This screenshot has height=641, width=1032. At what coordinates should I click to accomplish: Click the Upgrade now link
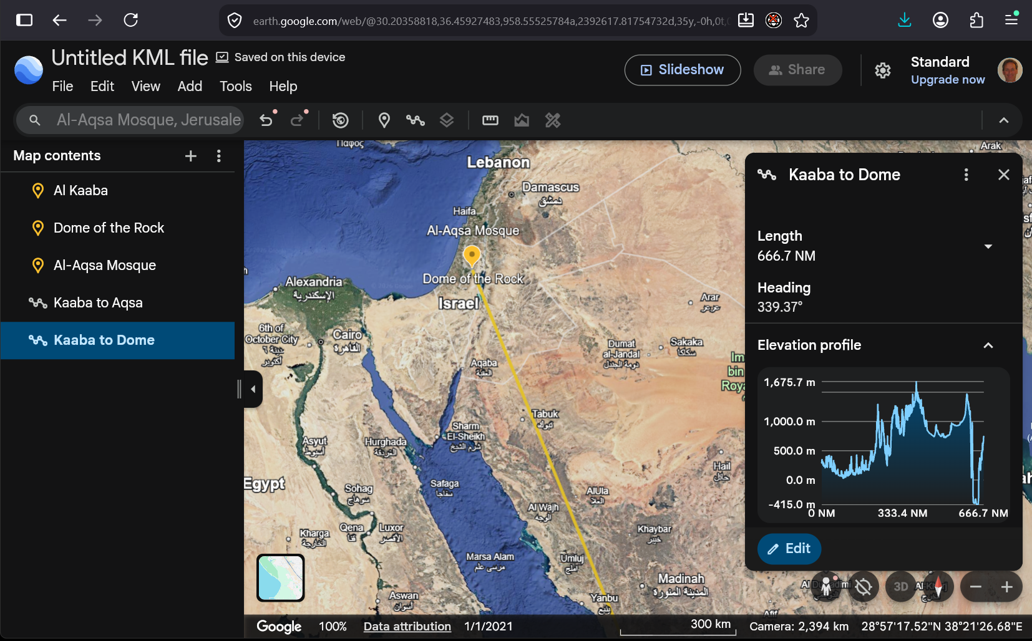point(948,80)
